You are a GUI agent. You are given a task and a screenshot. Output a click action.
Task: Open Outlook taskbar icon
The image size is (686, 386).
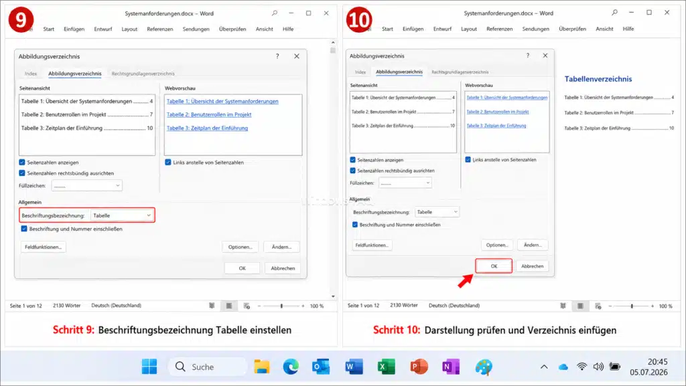[321, 367]
